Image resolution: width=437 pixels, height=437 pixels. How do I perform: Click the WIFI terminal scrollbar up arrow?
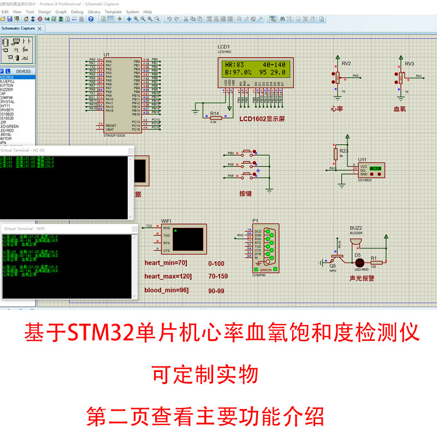click(x=134, y=238)
